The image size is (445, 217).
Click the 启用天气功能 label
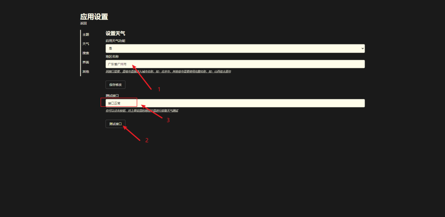(115, 41)
